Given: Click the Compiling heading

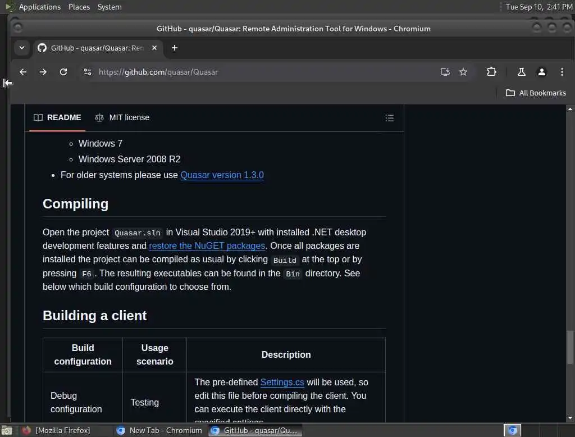Looking at the screenshot, I should 76,204.
